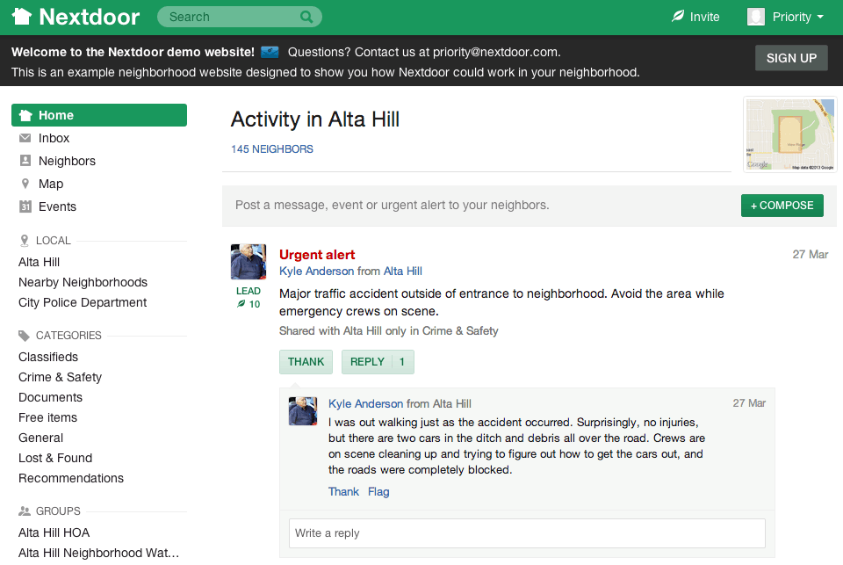The width and height of the screenshot is (843, 565).
Task: Open the Events page
Action: (x=57, y=206)
